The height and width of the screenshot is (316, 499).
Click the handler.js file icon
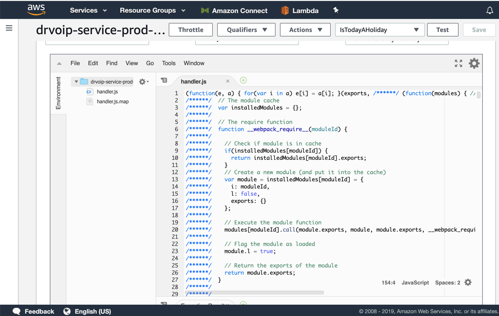[89, 92]
